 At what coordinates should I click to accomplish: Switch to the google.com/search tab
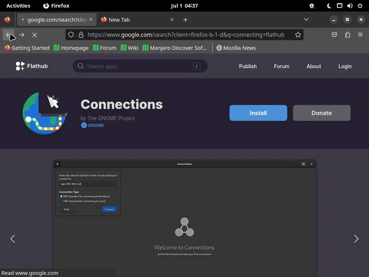point(57,19)
